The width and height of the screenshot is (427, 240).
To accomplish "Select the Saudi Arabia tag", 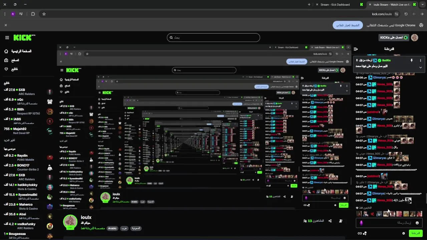I will coord(136,228).
